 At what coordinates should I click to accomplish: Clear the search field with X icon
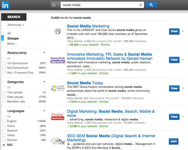click(141, 5)
